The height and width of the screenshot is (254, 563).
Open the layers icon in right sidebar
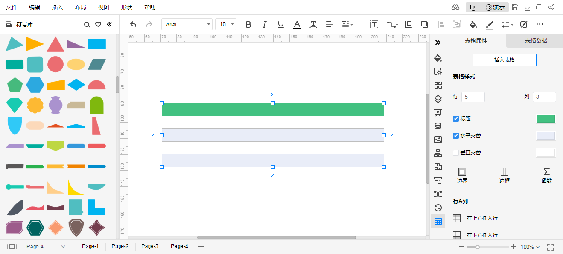(x=438, y=99)
